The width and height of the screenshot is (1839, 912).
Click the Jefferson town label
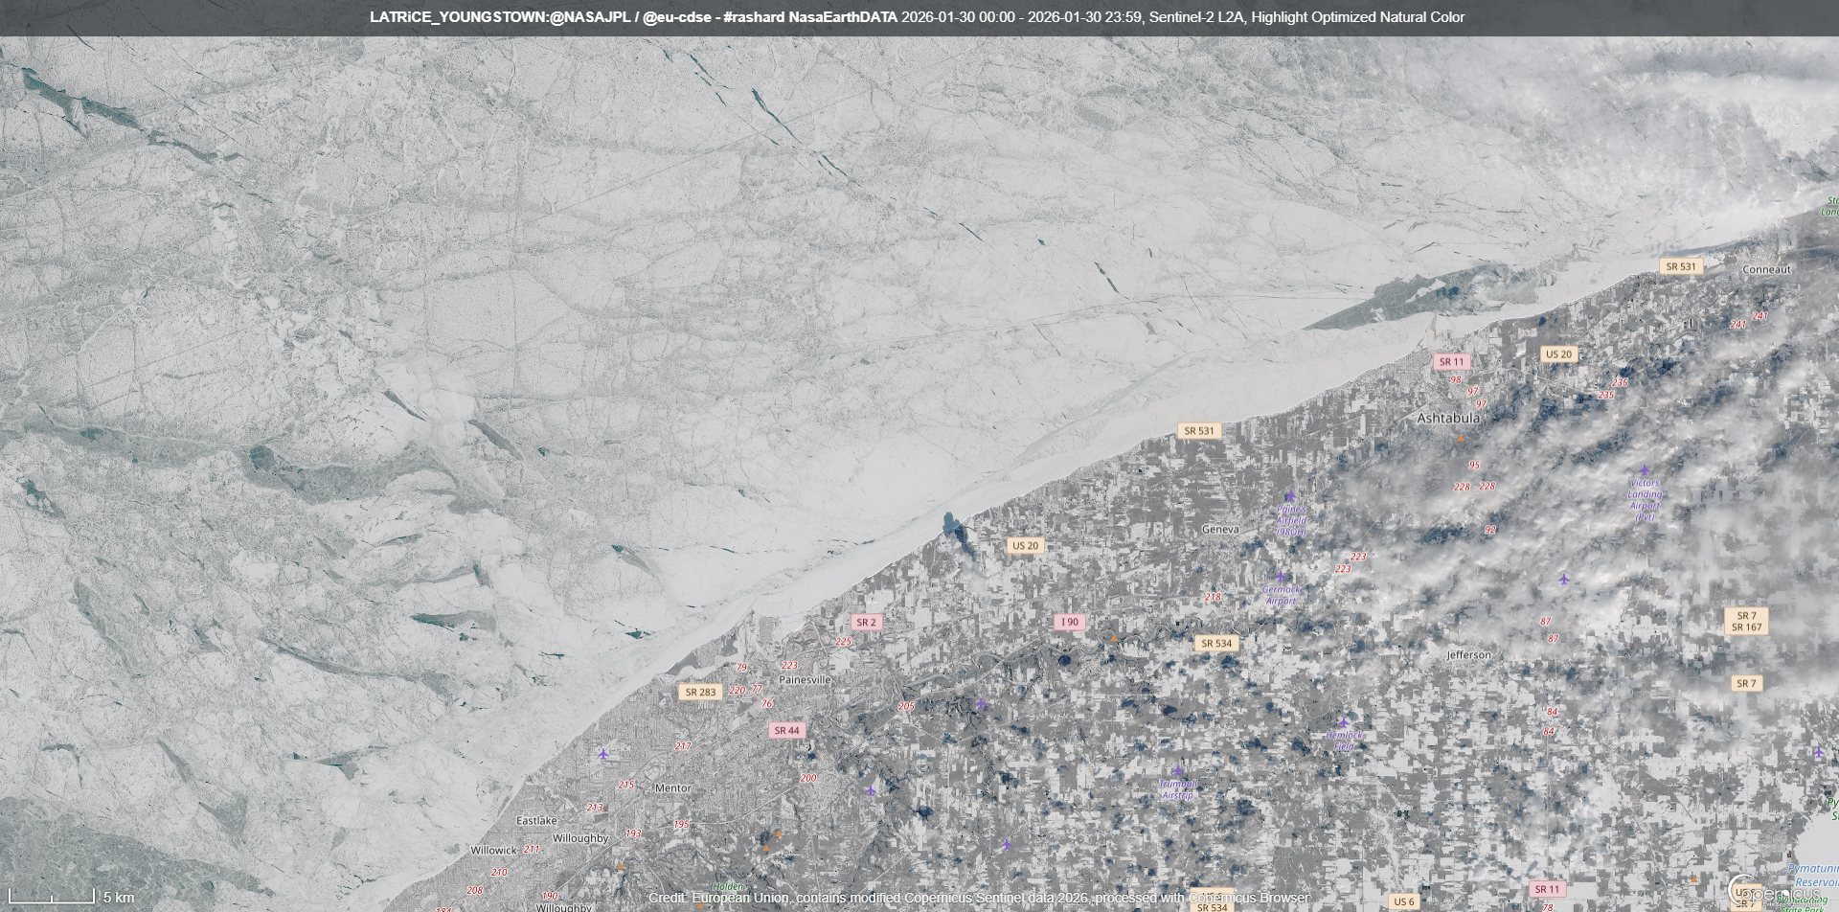(x=1468, y=654)
